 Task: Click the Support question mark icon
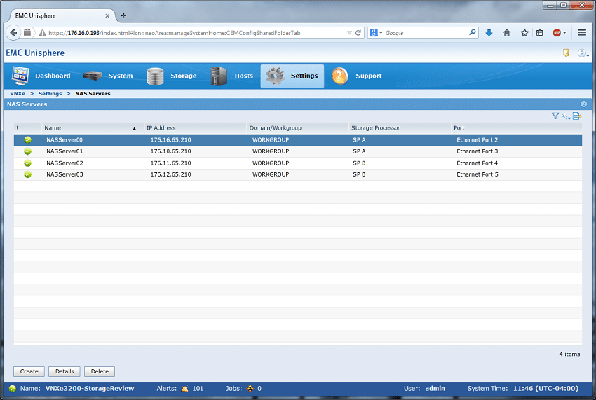coord(339,76)
